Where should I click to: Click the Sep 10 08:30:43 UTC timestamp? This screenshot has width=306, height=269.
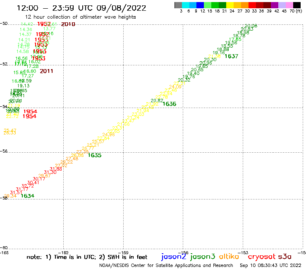point(270,265)
